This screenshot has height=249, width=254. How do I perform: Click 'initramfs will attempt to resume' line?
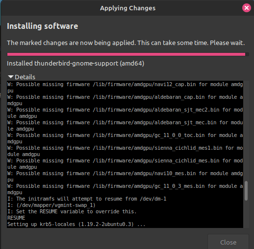87,199
